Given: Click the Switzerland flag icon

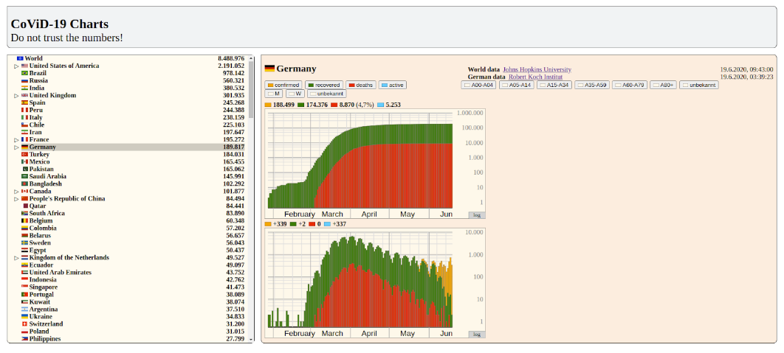Looking at the screenshot, I should pos(24,324).
